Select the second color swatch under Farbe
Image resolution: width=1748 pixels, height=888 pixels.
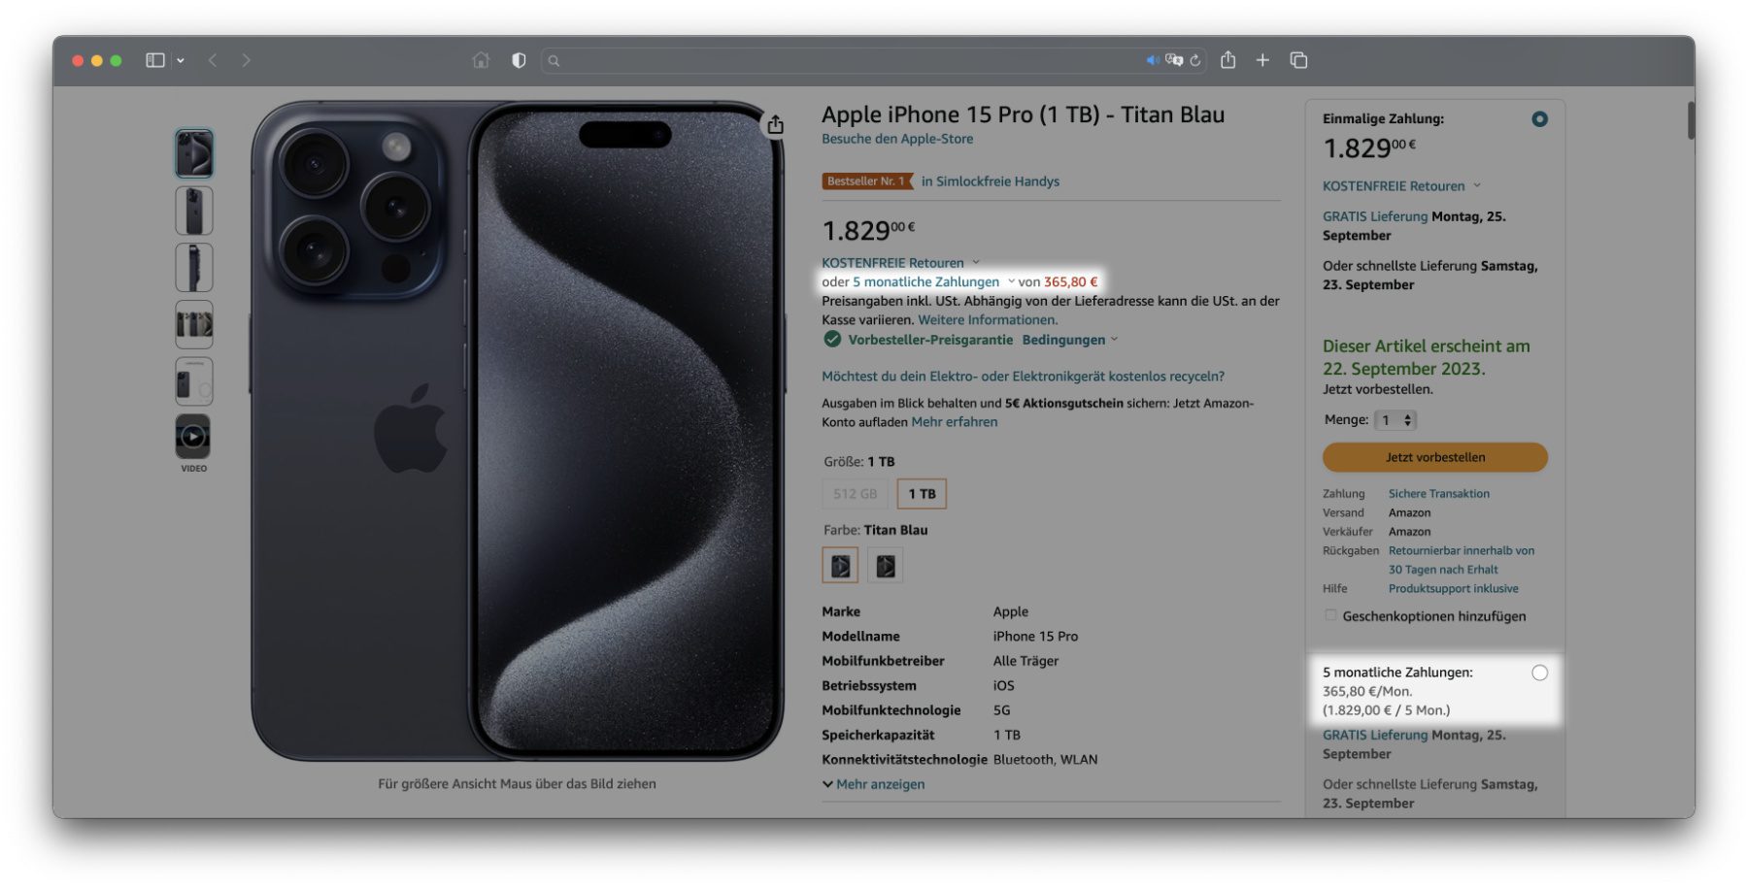[885, 565]
